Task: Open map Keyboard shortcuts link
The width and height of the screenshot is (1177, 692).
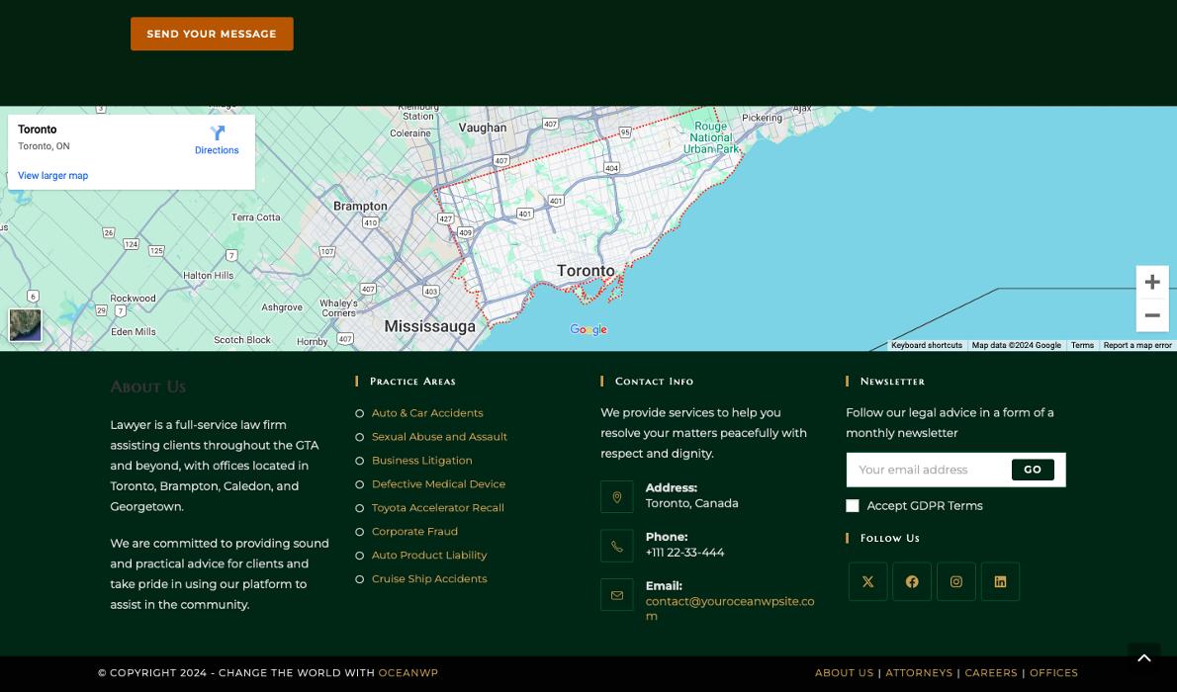Action: [926, 346]
